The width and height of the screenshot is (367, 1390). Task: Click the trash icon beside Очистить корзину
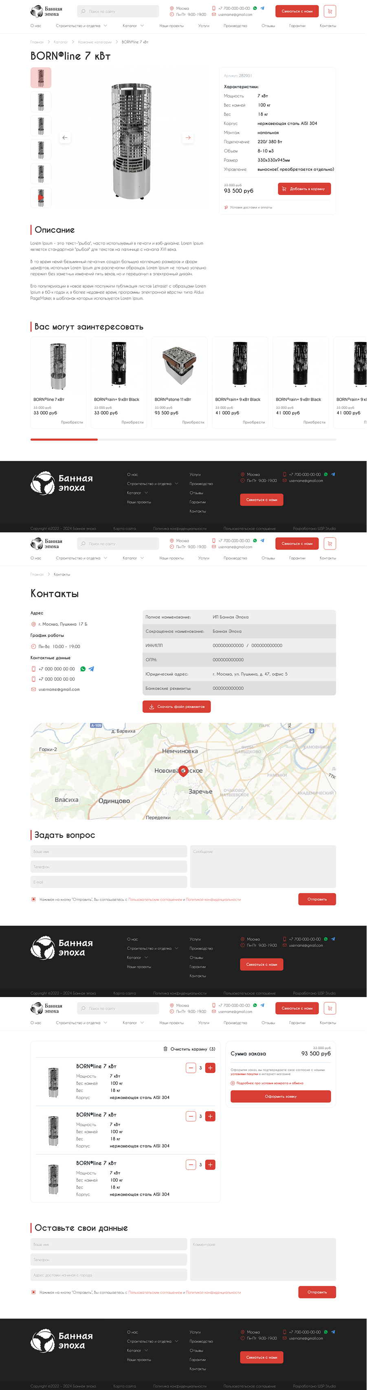click(165, 1050)
